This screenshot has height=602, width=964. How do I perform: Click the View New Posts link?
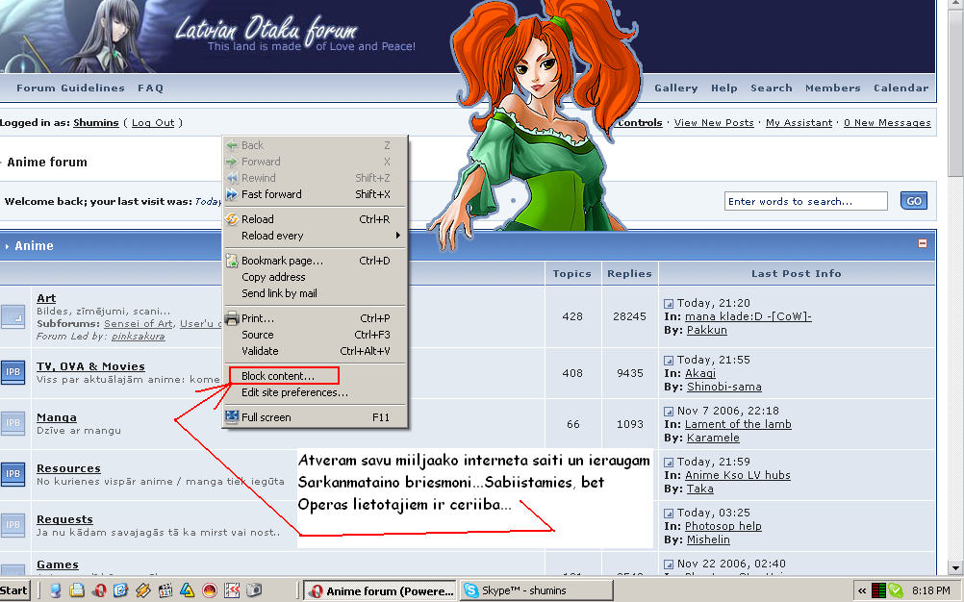click(x=714, y=123)
